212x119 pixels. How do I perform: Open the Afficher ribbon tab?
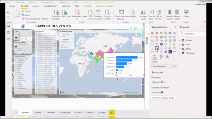pyautogui.click(x=66, y=6)
